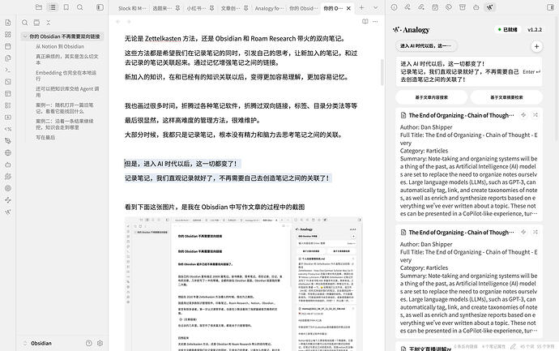Screen dimensions: 559x351
Task: Click the Analogy new query plus button
Action: click(536, 46)
